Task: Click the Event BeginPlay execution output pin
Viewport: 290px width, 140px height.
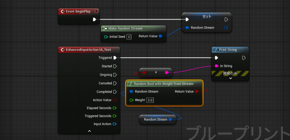Action: 95,20
